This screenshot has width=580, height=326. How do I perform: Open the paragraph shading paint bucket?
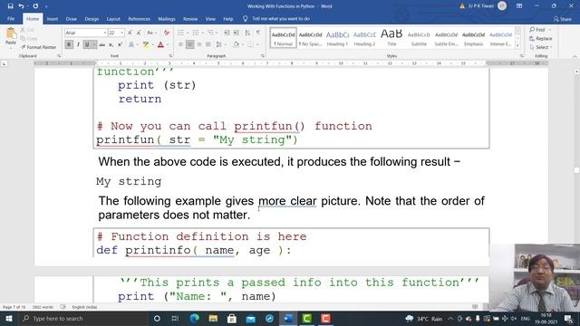pos(236,44)
